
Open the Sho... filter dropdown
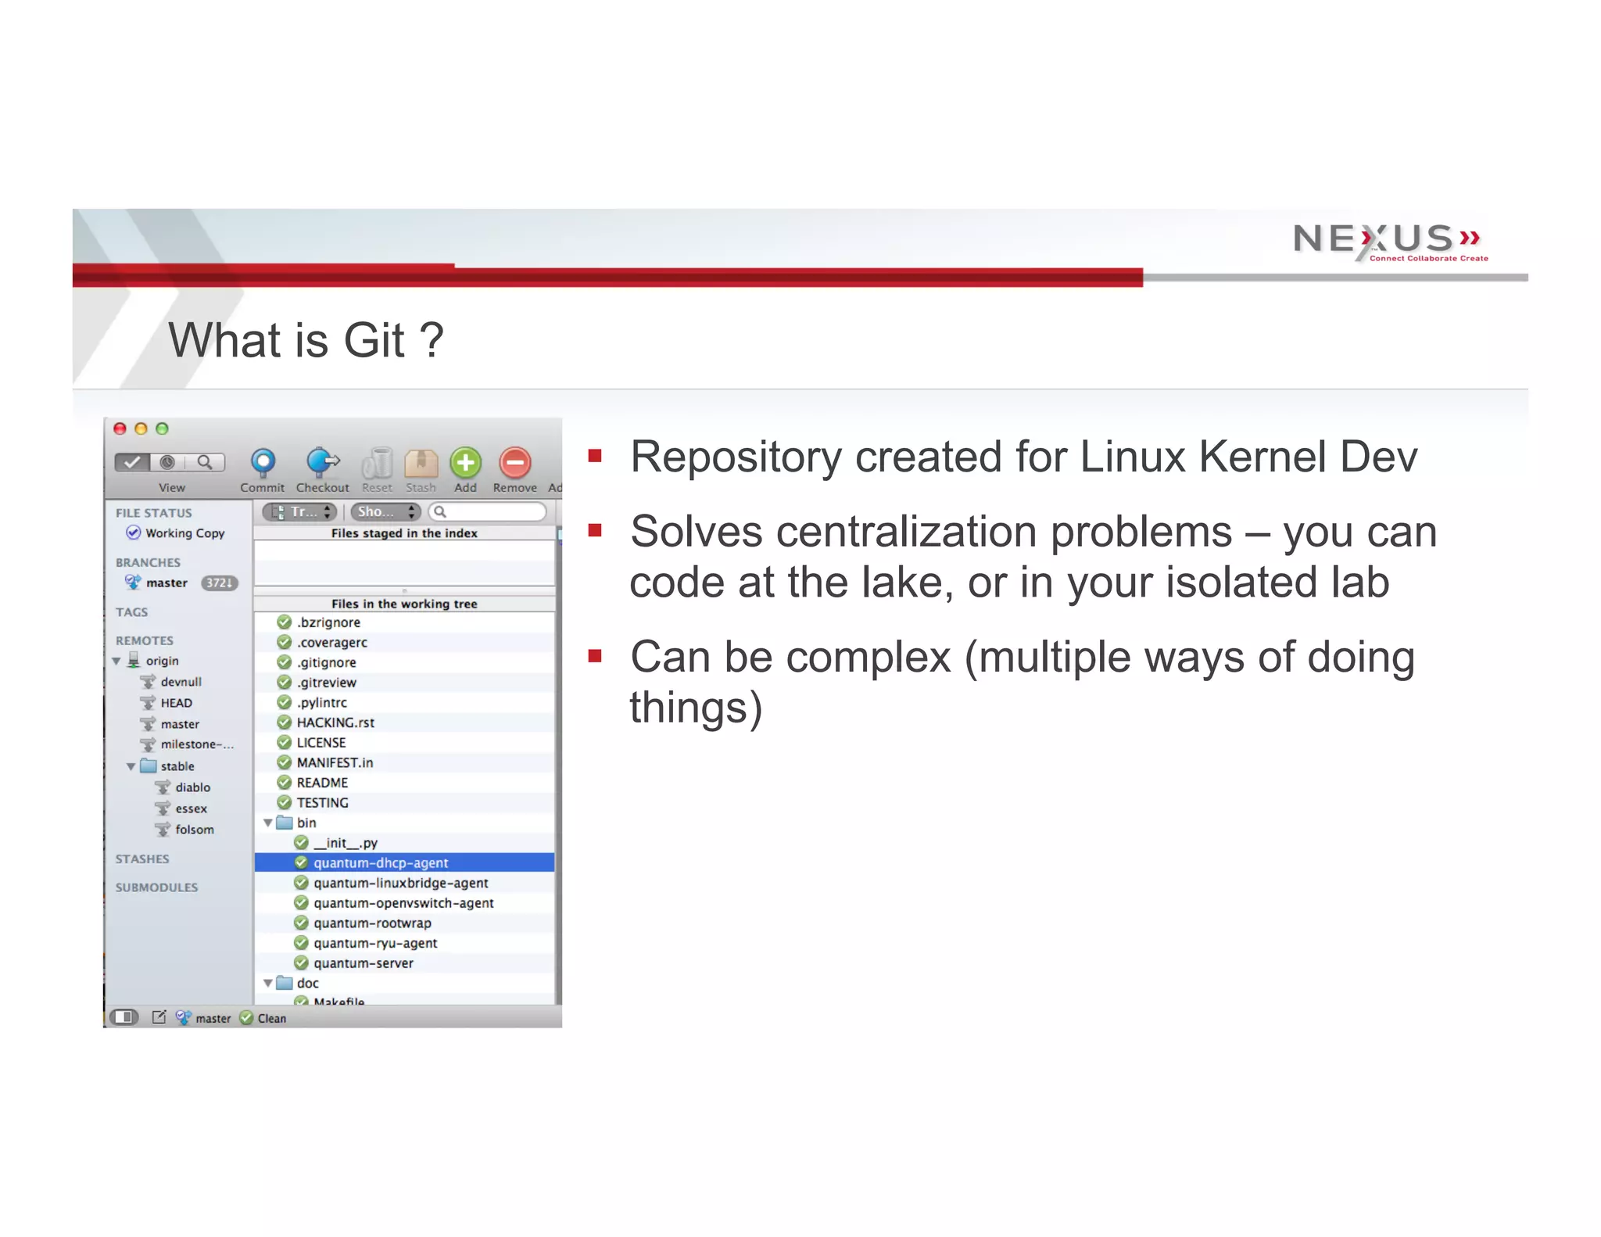386,511
